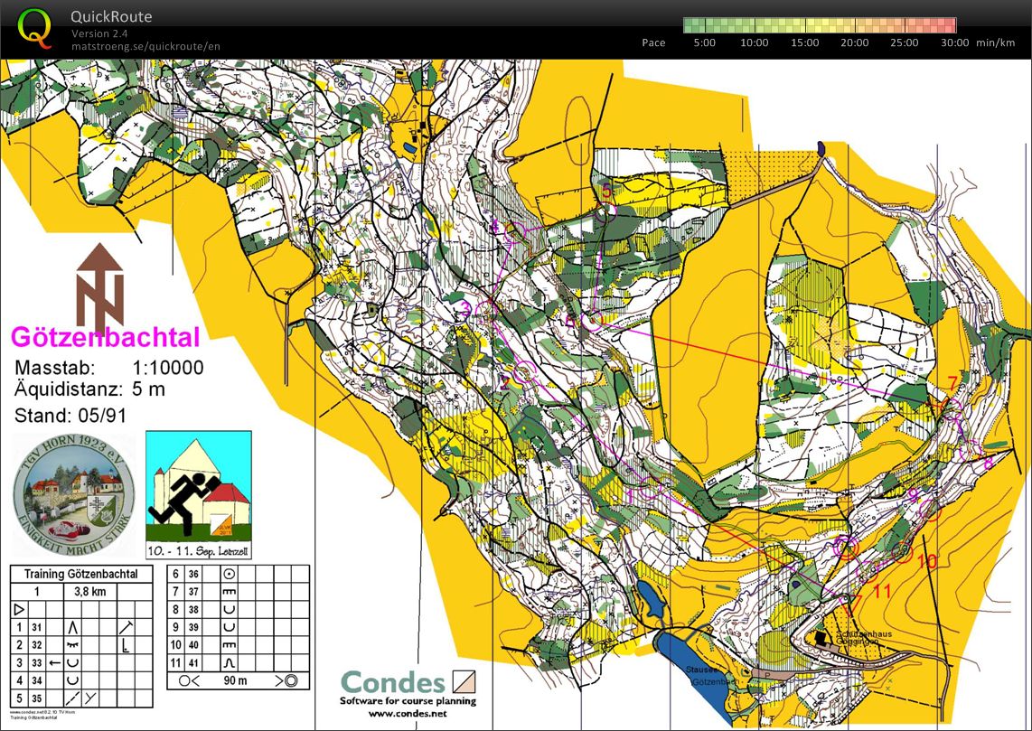The image size is (1032, 731).
Task: Select the Götzenbachtal map title
Action: (105, 338)
